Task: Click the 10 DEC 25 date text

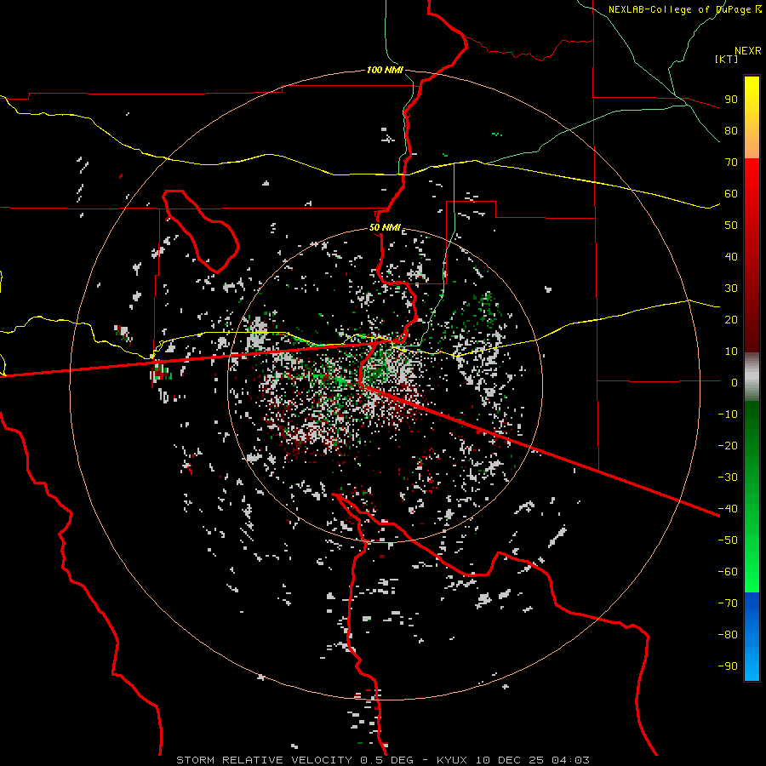Action: pos(510,760)
